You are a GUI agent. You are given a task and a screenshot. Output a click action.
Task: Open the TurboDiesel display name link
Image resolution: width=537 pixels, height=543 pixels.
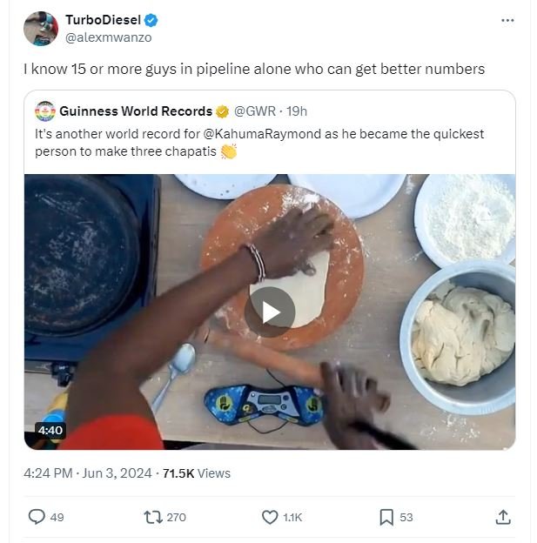pos(103,20)
